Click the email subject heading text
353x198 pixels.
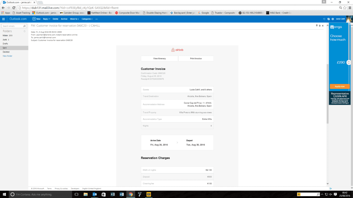pyautogui.click(x=65, y=25)
